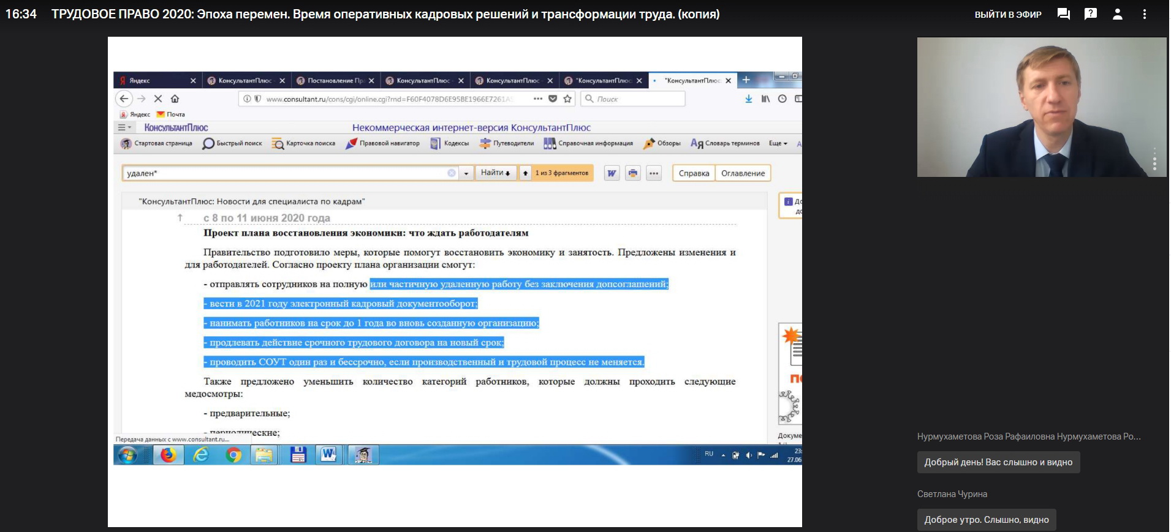Click heading Проект плана восстановления экономики

pos(366,233)
